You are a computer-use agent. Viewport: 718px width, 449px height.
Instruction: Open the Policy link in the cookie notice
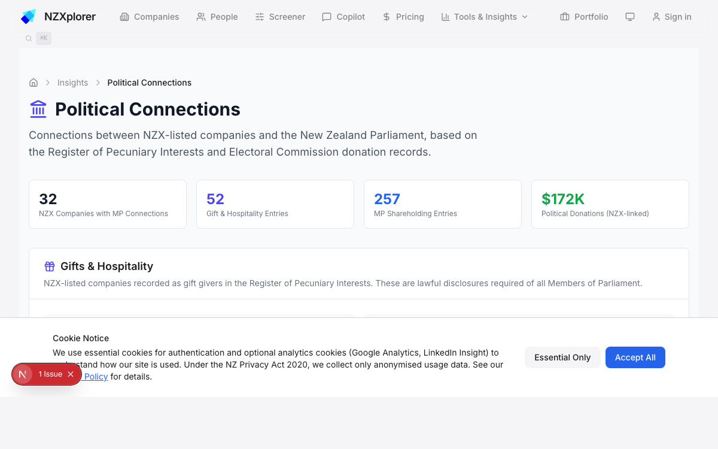coord(96,377)
